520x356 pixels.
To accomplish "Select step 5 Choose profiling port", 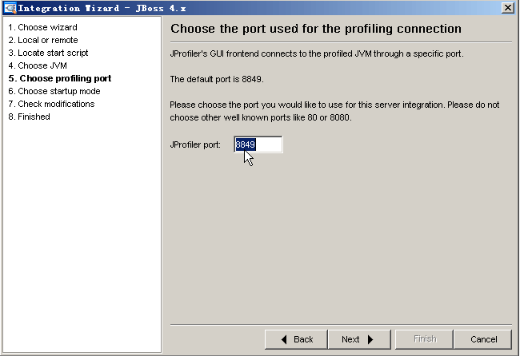I will pyautogui.click(x=60, y=78).
